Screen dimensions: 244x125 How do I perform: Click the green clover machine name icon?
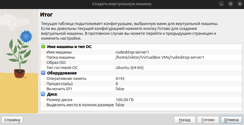(x=43, y=47)
